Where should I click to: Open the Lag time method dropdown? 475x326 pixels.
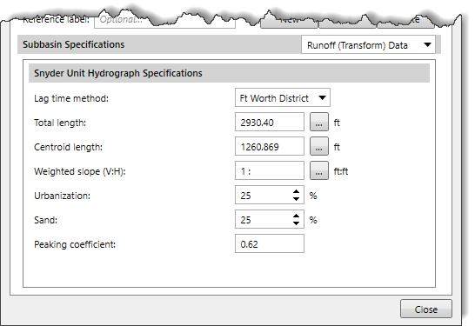pyautogui.click(x=283, y=97)
